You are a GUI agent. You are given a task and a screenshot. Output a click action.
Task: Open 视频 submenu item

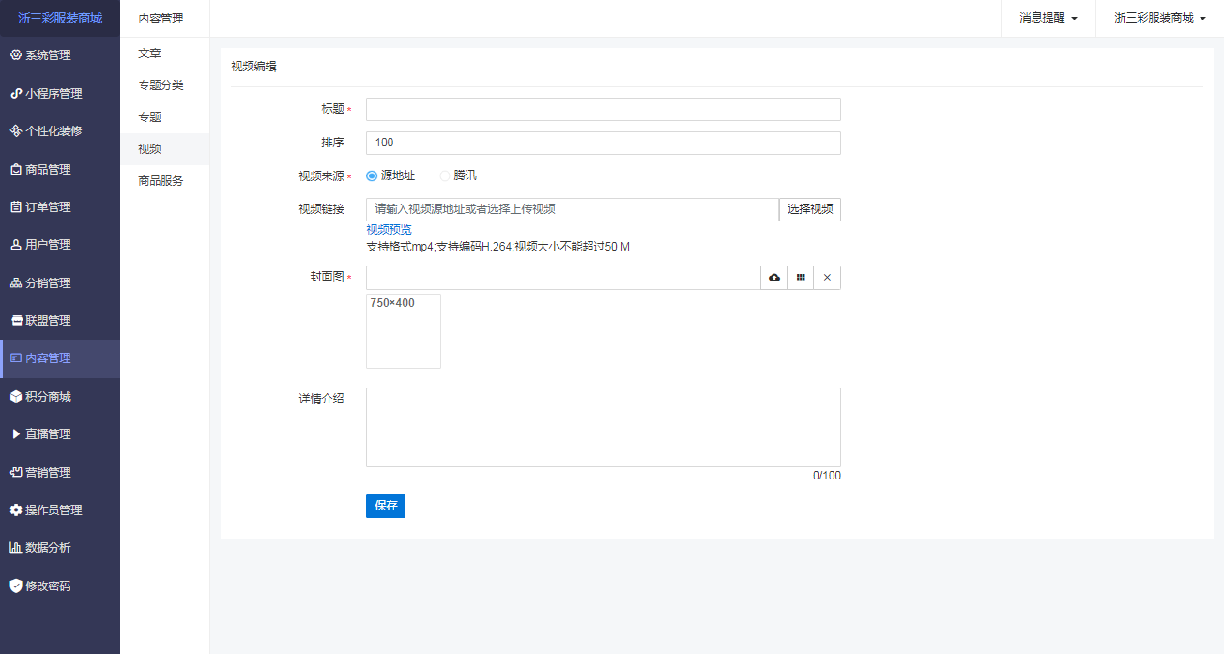point(165,149)
